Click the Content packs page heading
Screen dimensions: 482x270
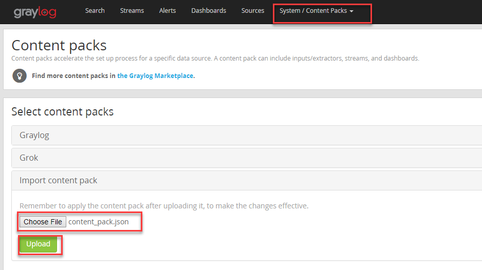click(x=59, y=46)
